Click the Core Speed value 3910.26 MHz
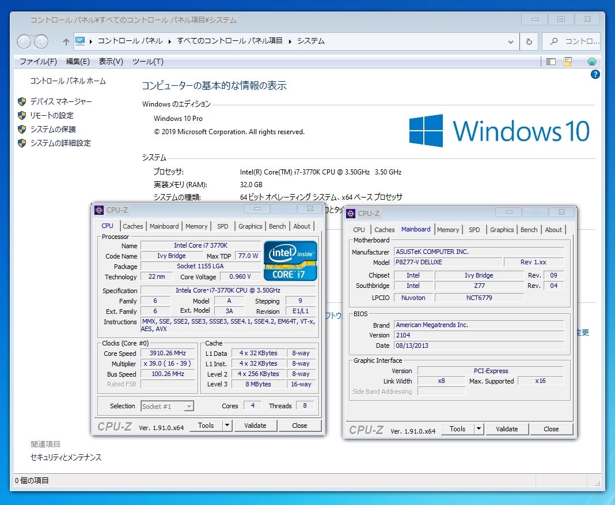615x505 pixels. (168, 353)
